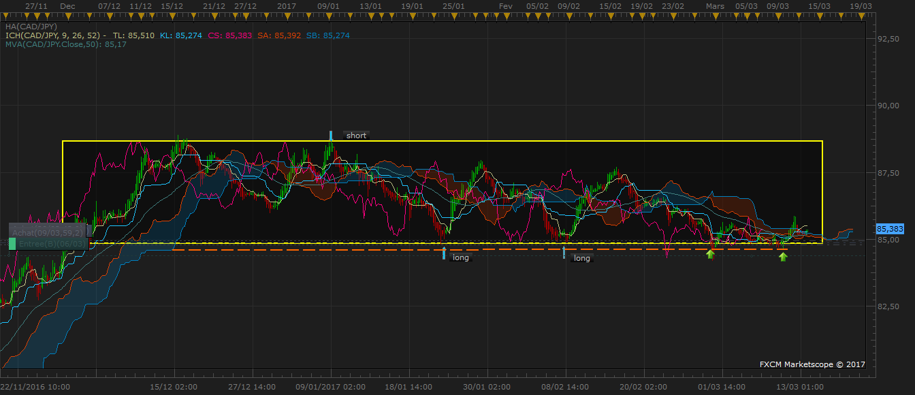The width and height of the screenshot is (915, 395).
Task: Click the SB: 85,274 Ichimoku value
Action: pyautogui.click(x=328, y=35)
